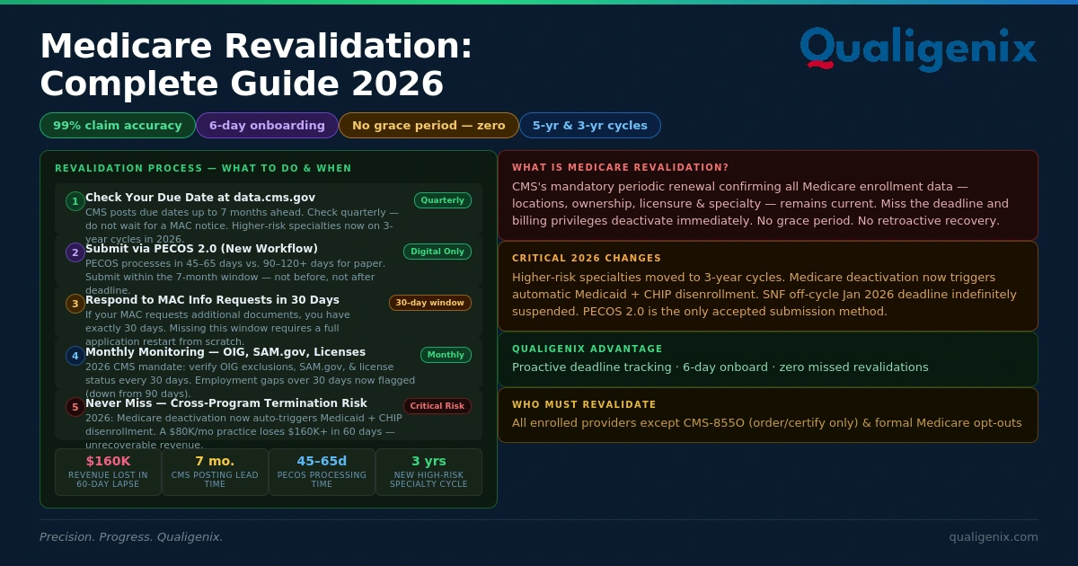Image resolution: width=1078 pixels, height=566 pixels.
Task: Click the 'Proactive deadline tracking' advantage line
Action: pos(720,367)
